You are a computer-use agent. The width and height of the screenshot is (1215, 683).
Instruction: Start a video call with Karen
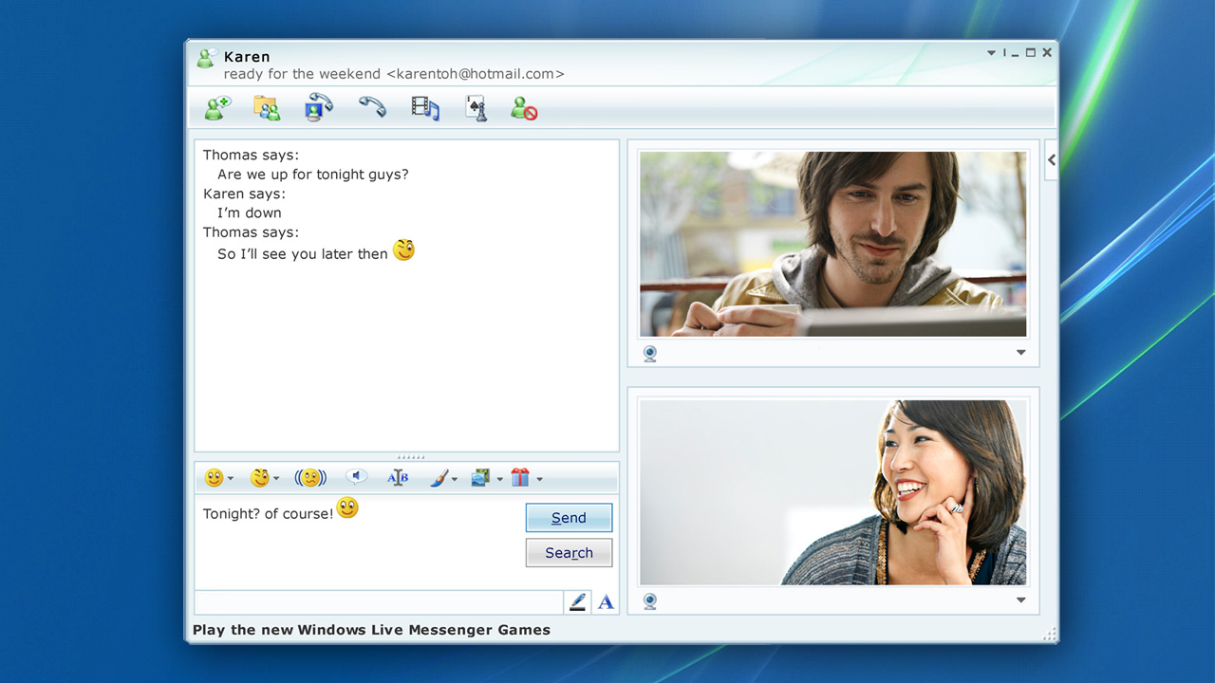click(319, 107)
